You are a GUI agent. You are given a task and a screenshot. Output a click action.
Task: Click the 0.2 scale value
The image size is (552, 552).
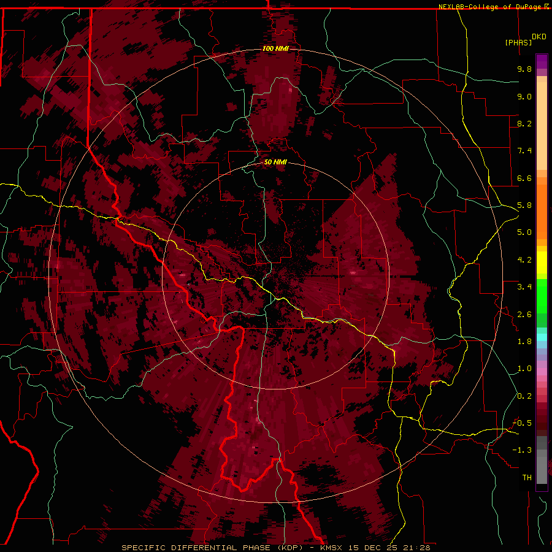coord(524,396)
